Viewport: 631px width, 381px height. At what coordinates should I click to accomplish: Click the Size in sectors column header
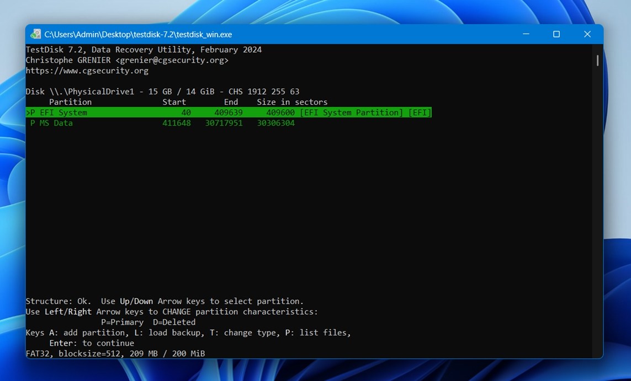click(292, 101)
